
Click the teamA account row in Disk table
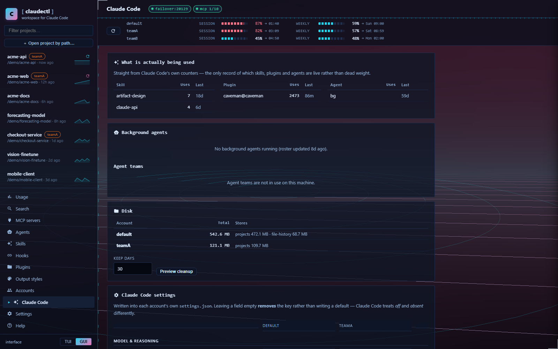click(271, 246)
